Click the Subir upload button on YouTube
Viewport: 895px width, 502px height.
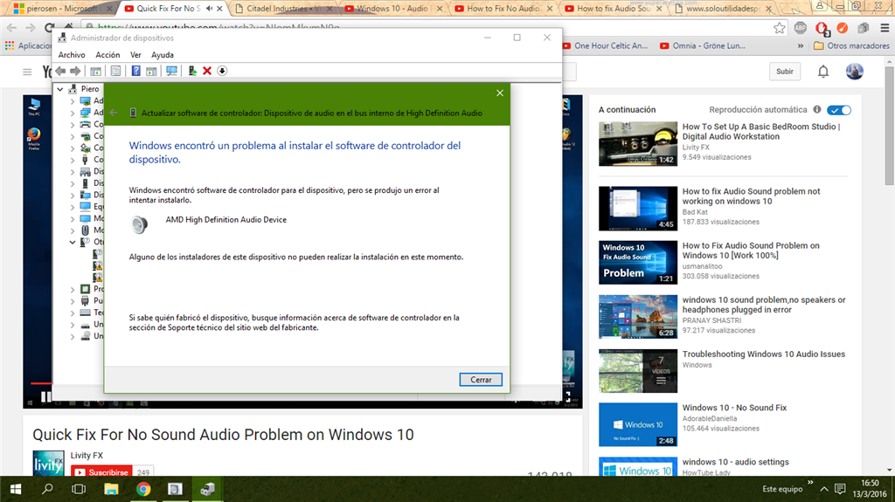784,72
